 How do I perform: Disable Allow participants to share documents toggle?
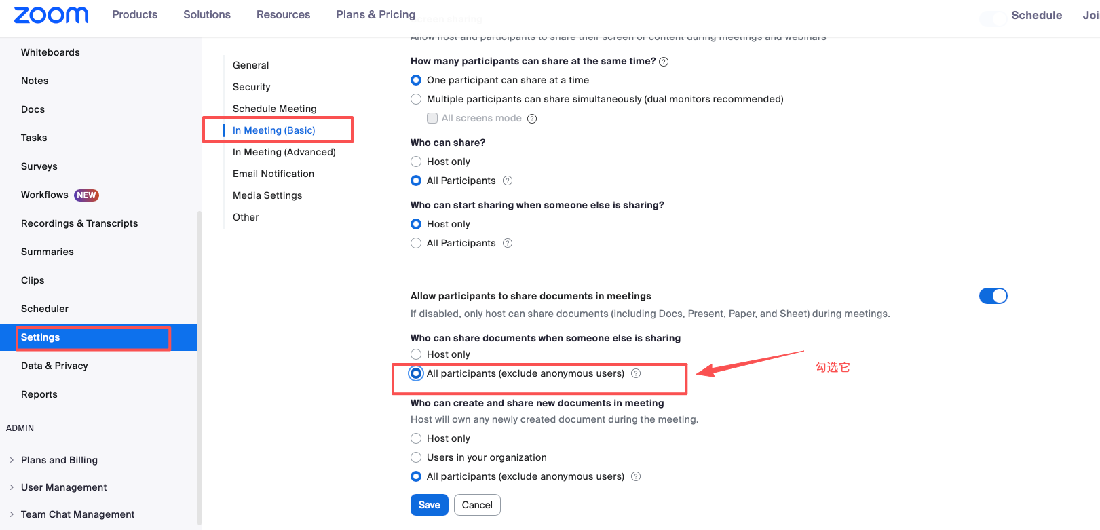pyautogui.click(x=993, y=296)
